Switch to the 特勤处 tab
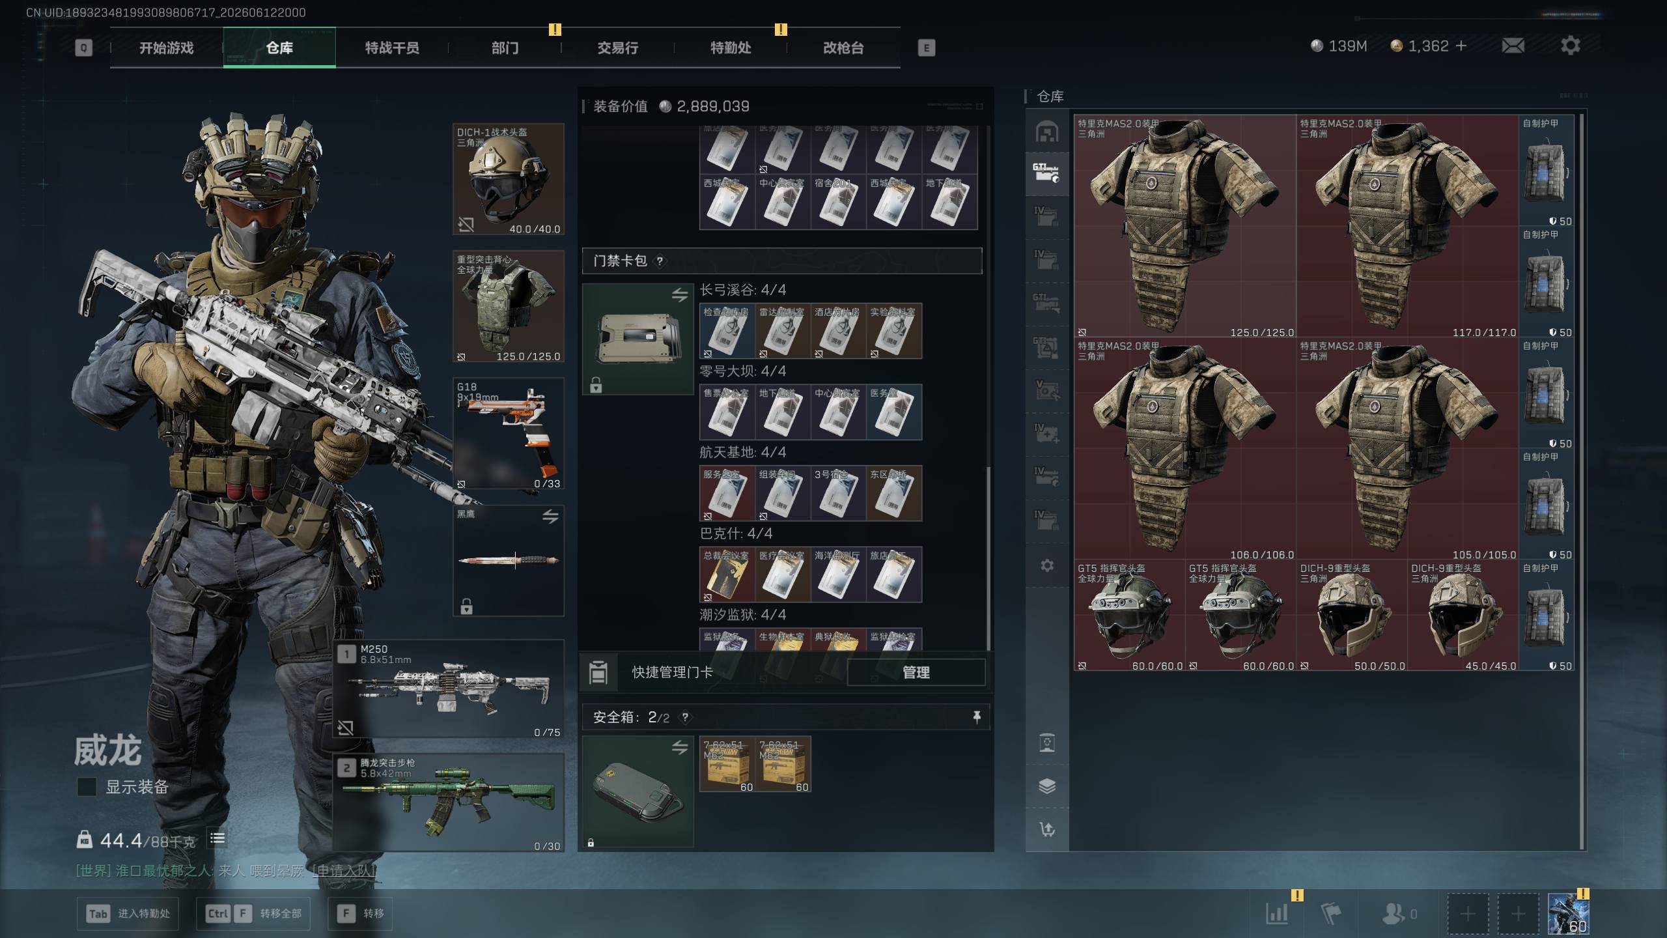The height and width of the screenshot is (938, 1667). (x=731, y=48)
